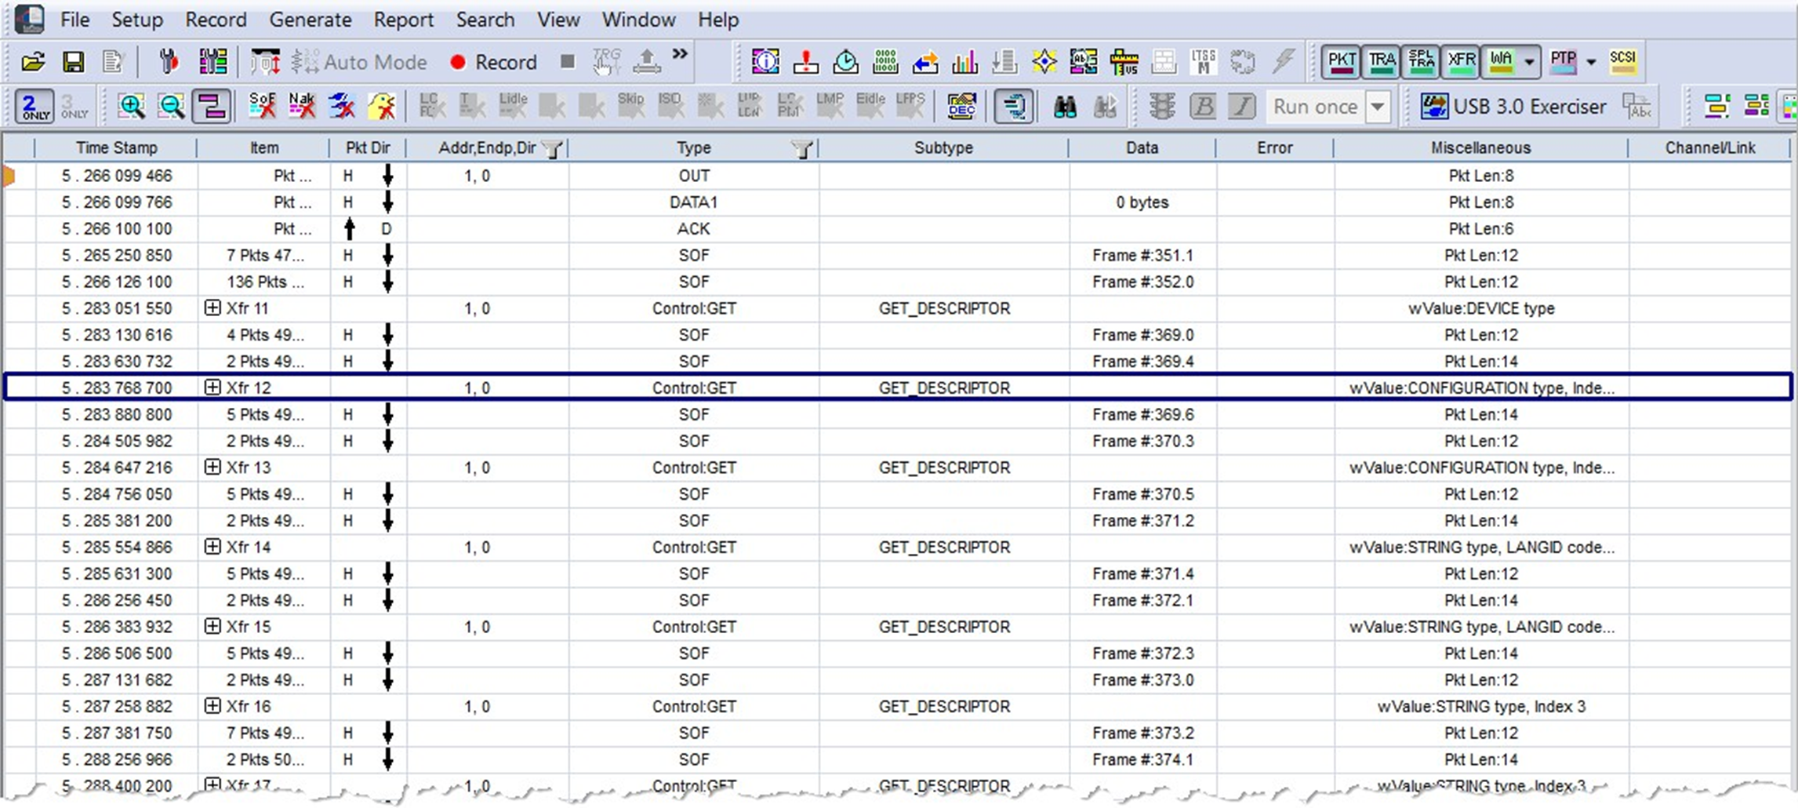Click the USB connector termination icon
Viewport: 1798px width, 808px height.
click(x=265, y=62)
